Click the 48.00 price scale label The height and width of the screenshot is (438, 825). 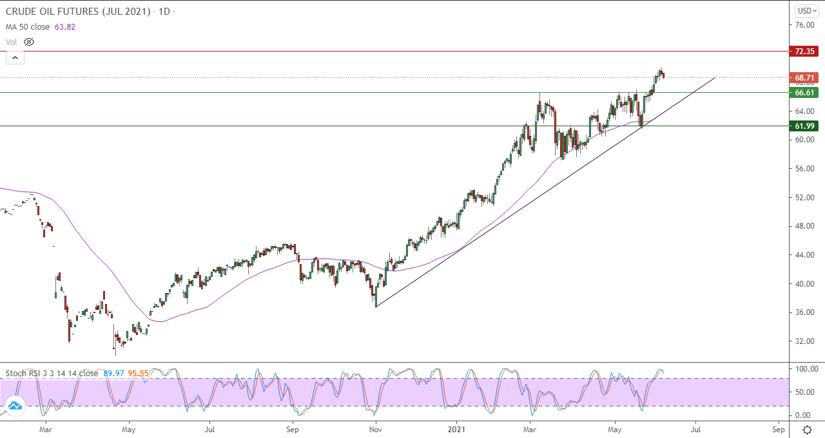pos(804,226)
